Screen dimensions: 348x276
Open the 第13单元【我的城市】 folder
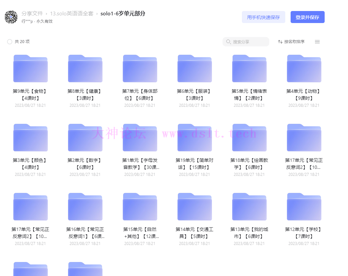249,207
